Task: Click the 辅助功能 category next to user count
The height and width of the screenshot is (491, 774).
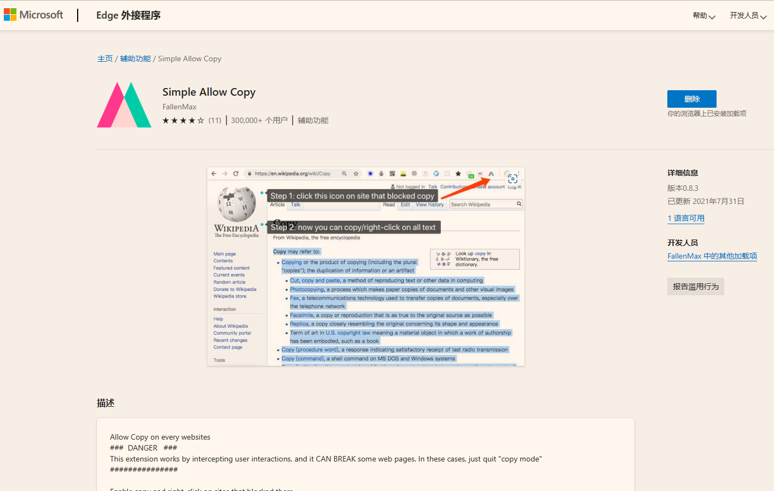Action: pyautogui.click(x=313, y=120)
